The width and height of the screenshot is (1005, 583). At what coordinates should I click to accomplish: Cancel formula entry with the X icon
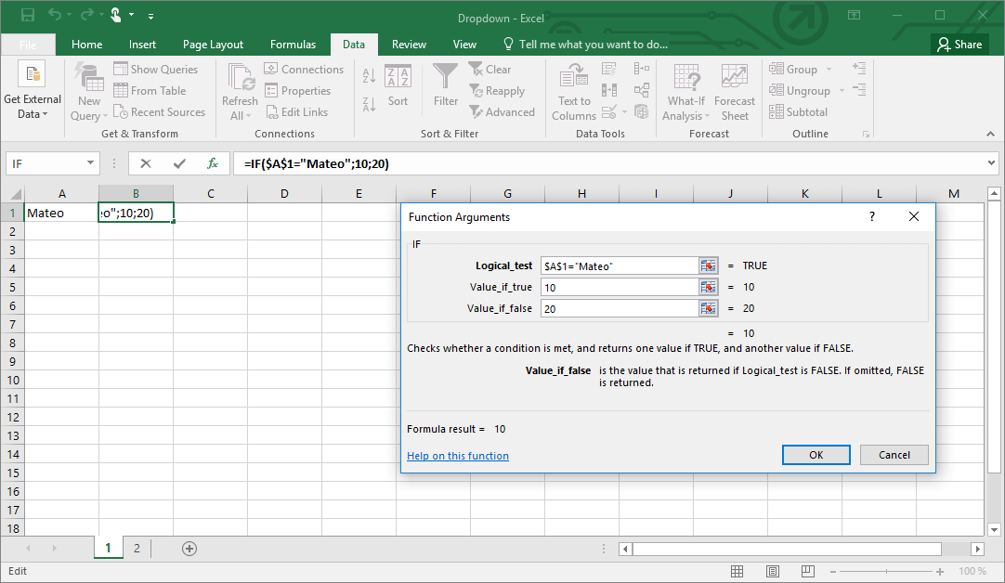tap(146, 163)
